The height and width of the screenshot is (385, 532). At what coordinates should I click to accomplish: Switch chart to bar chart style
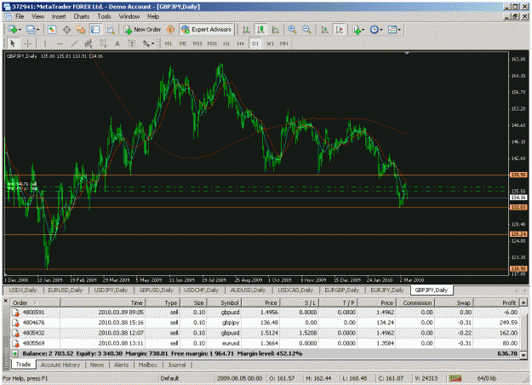246,30
